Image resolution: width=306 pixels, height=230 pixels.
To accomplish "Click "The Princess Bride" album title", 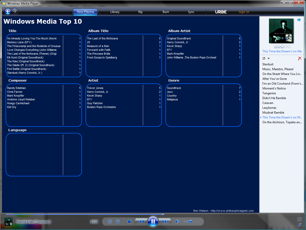I will coord(98,54).
